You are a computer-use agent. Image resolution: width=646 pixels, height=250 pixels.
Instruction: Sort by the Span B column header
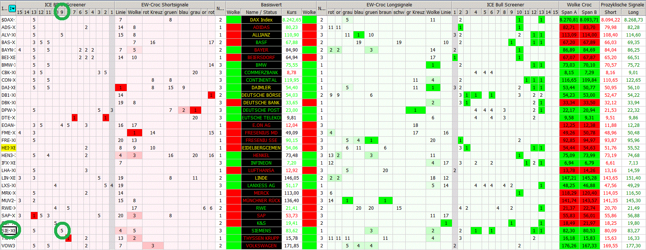tap(589, 12)
